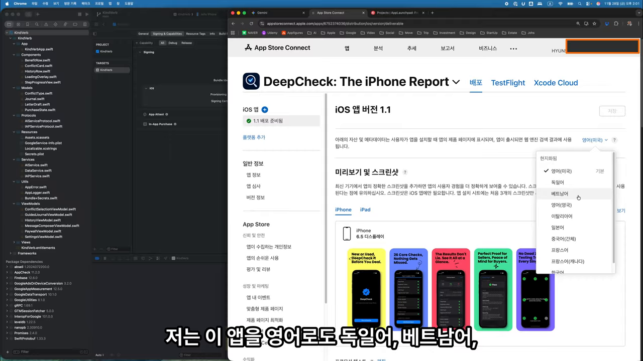The image size is (643, 361).
Task: Click the 플랫폼 추가 link
Action: [254, 137]
